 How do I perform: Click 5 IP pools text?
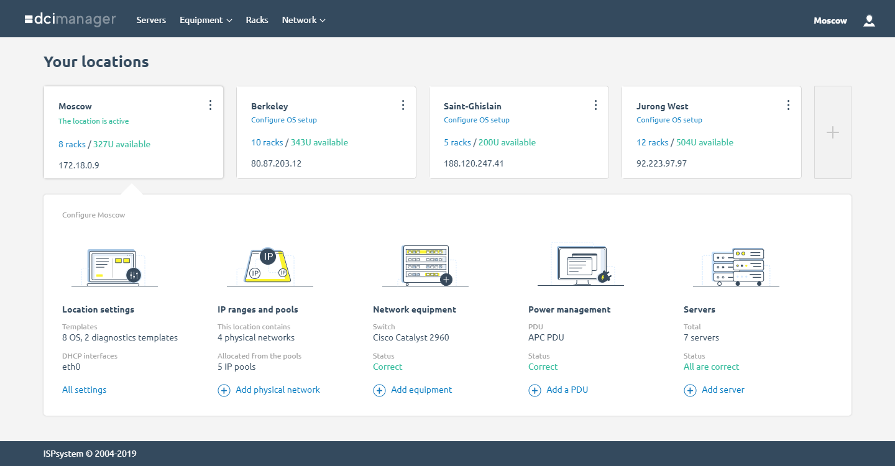[237, 367]
